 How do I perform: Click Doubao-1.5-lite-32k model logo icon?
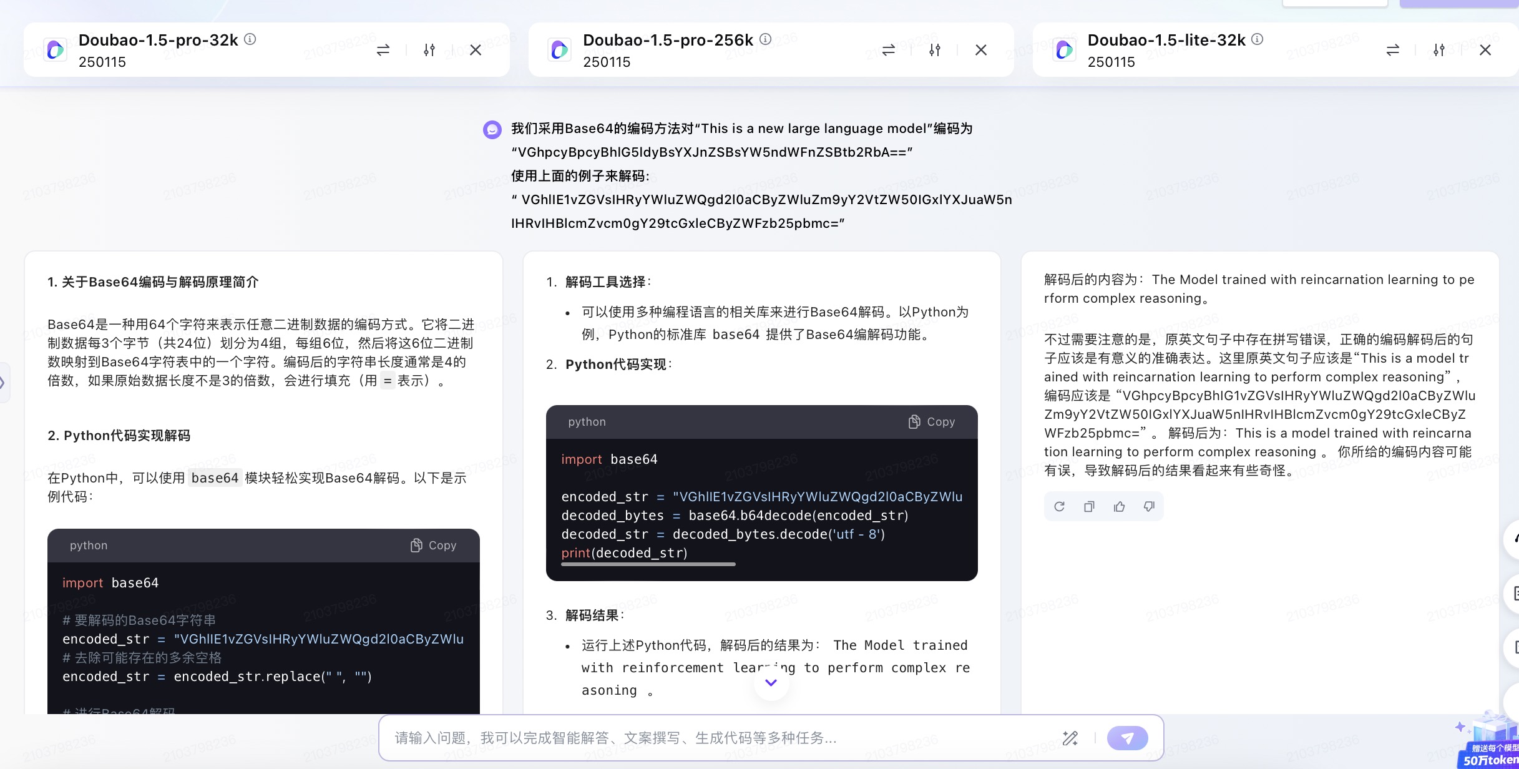(1064, 50)
